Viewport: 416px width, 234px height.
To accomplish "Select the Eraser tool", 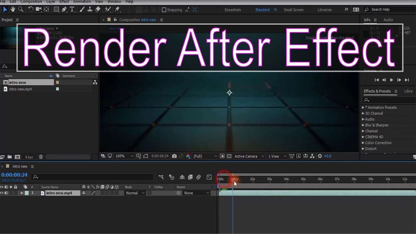I will click(98, 9).
